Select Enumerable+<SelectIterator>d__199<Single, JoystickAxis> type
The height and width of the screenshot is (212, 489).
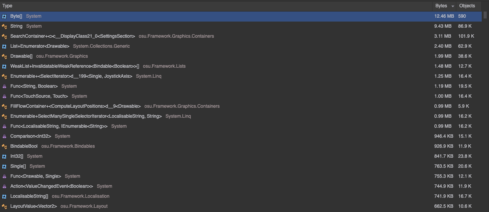71,76
